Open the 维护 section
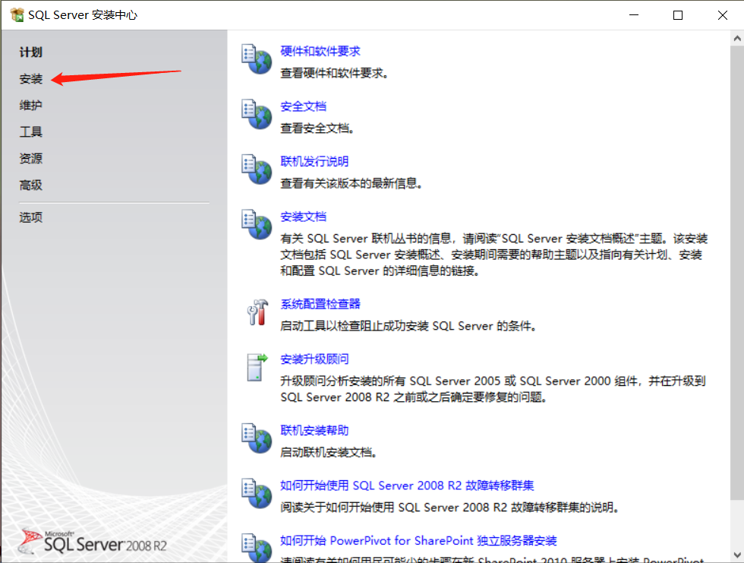The image size is (744, 563). click(31, 106)
